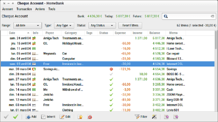Click the grey cleared checkmark in bottom toolbar
The height and width of the screenshot is (122, 218).
6,117
